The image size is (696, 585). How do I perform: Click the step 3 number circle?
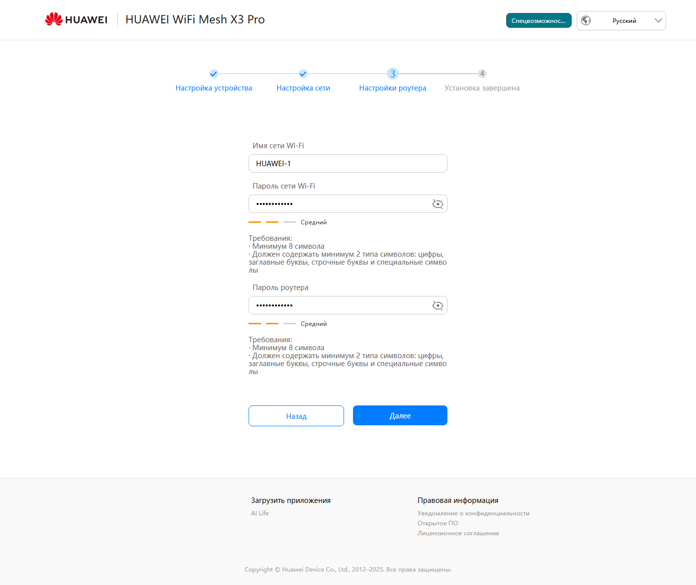[393, 74]
